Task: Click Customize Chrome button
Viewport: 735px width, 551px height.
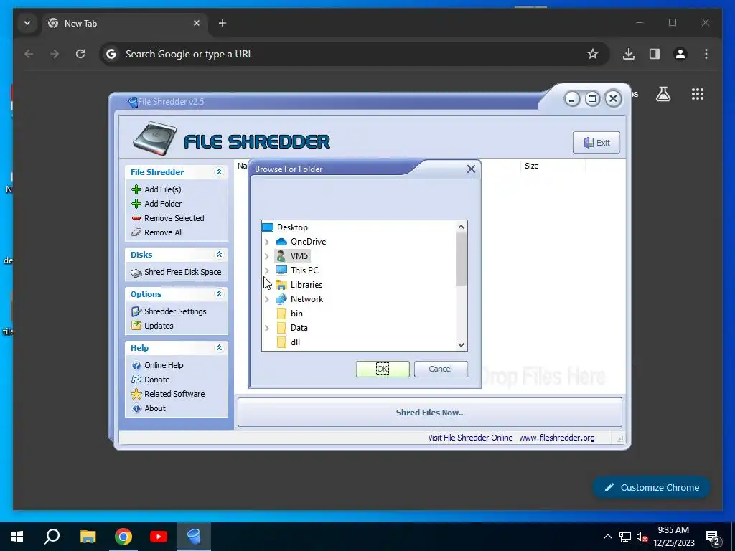Action: 652,487
